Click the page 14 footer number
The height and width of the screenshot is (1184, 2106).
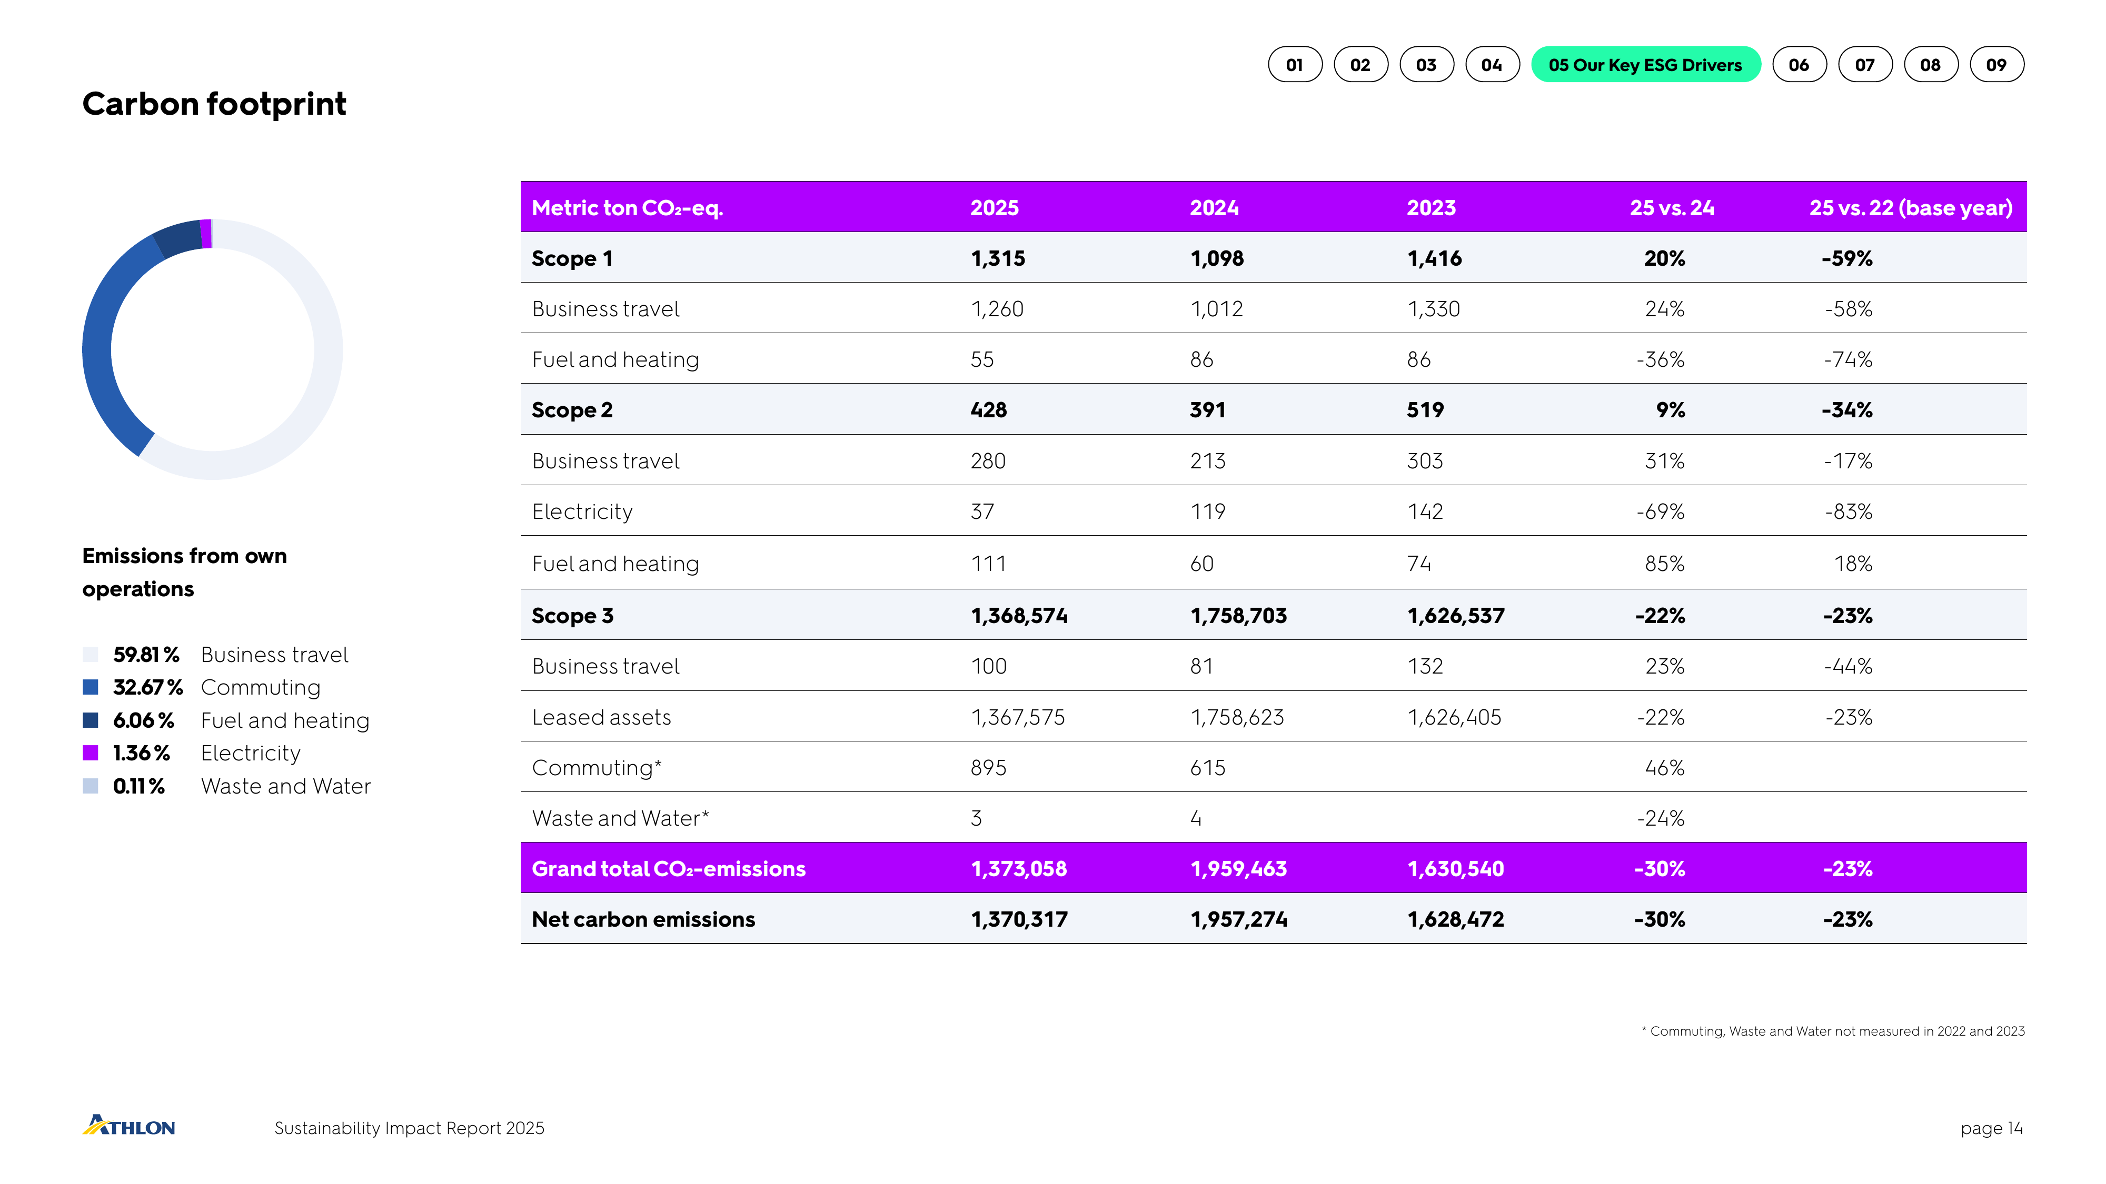point(1992,1128)
